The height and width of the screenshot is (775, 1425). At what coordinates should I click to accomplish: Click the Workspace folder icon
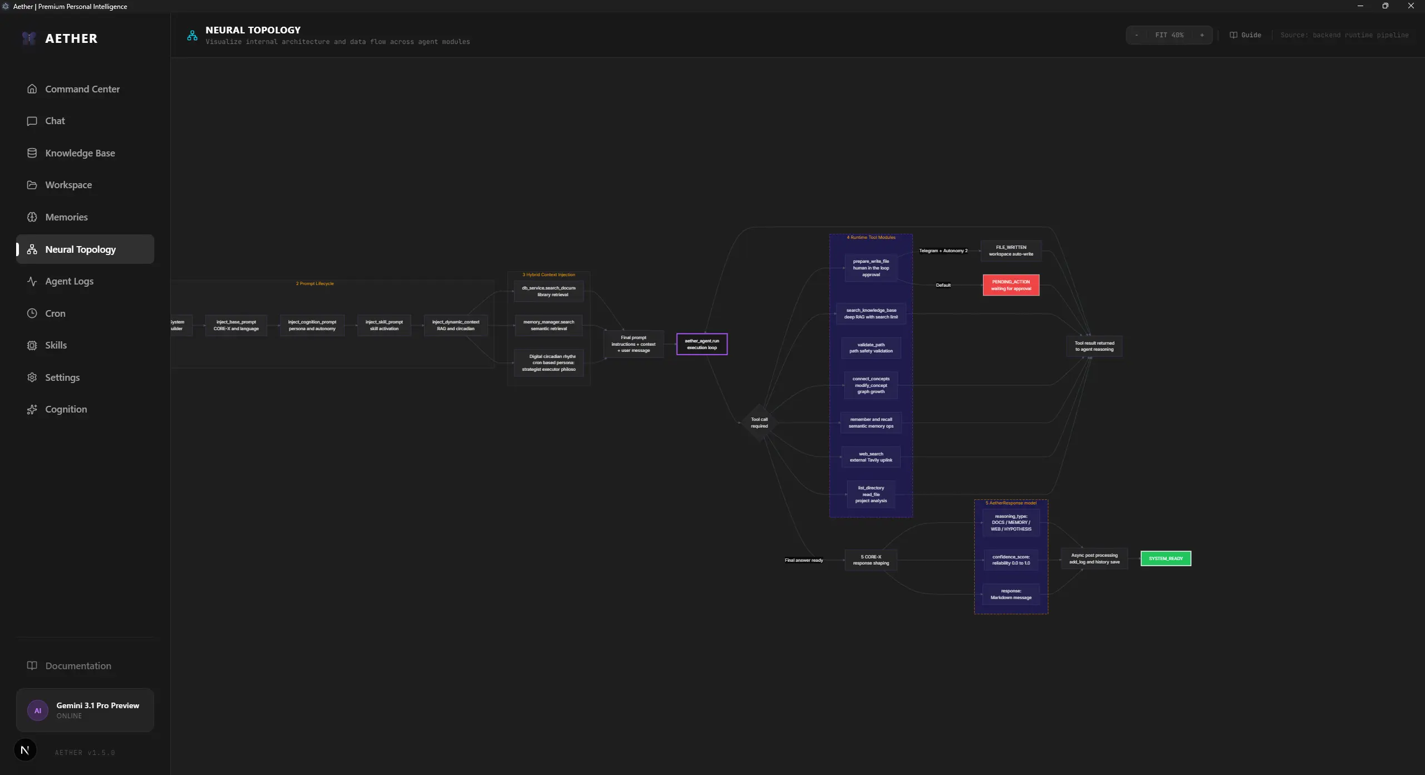(32, 185)
